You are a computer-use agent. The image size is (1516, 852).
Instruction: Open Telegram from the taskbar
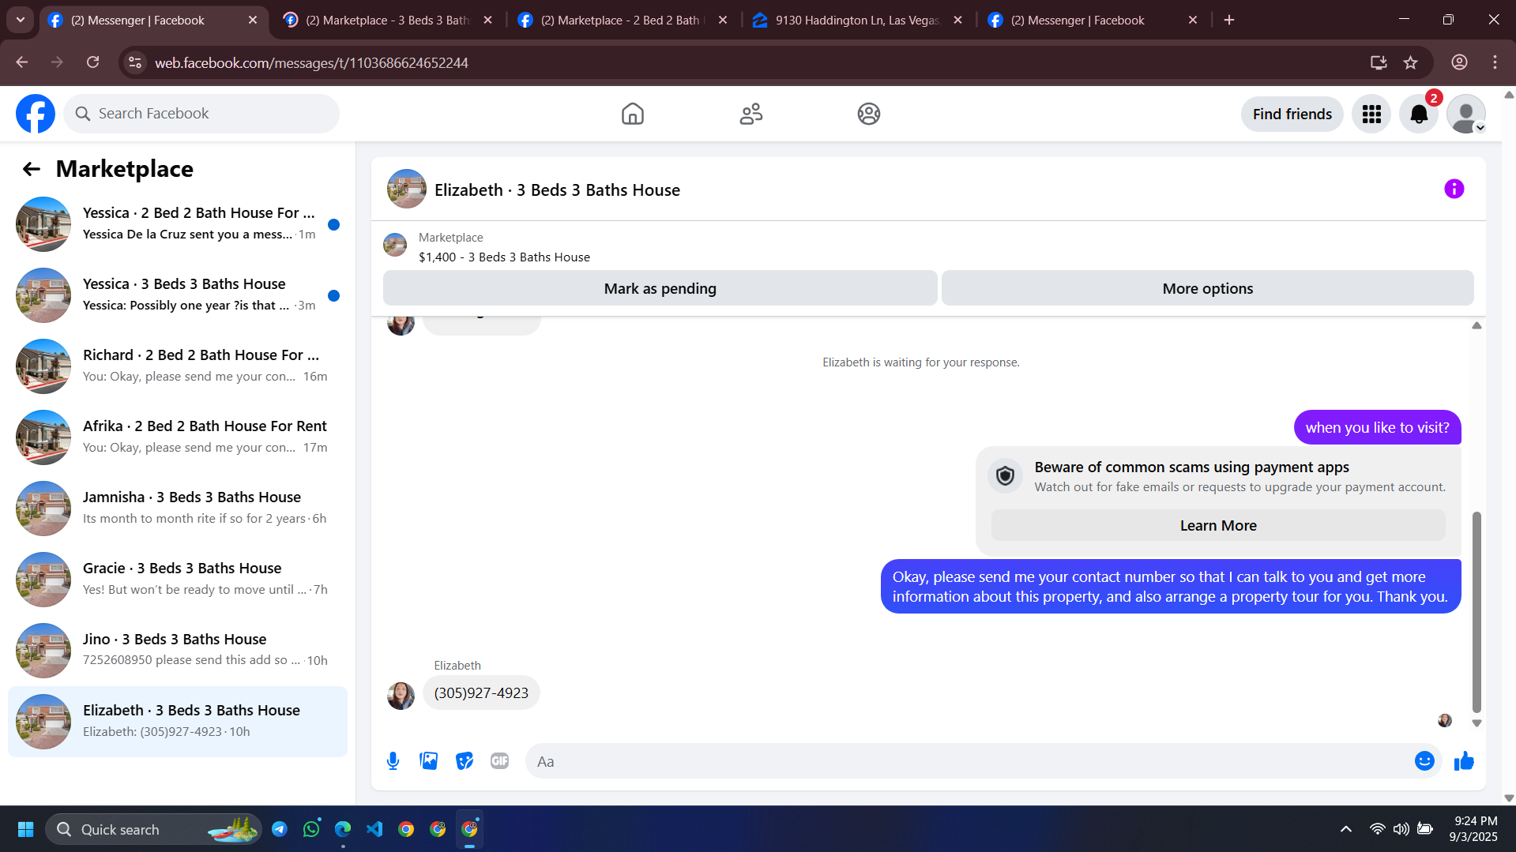tap(280, 829)
